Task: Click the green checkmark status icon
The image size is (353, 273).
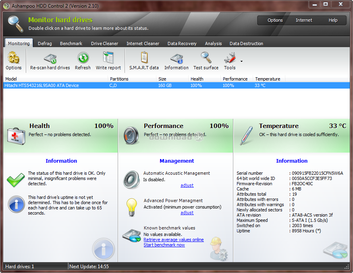Action: click(x=16, y=180)
